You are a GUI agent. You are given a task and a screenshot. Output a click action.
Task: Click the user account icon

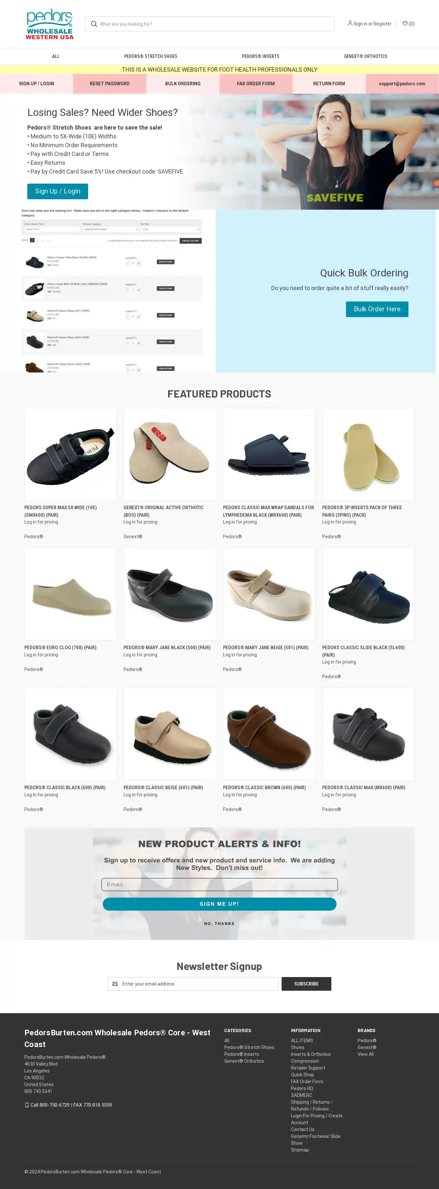coord(350,23)
